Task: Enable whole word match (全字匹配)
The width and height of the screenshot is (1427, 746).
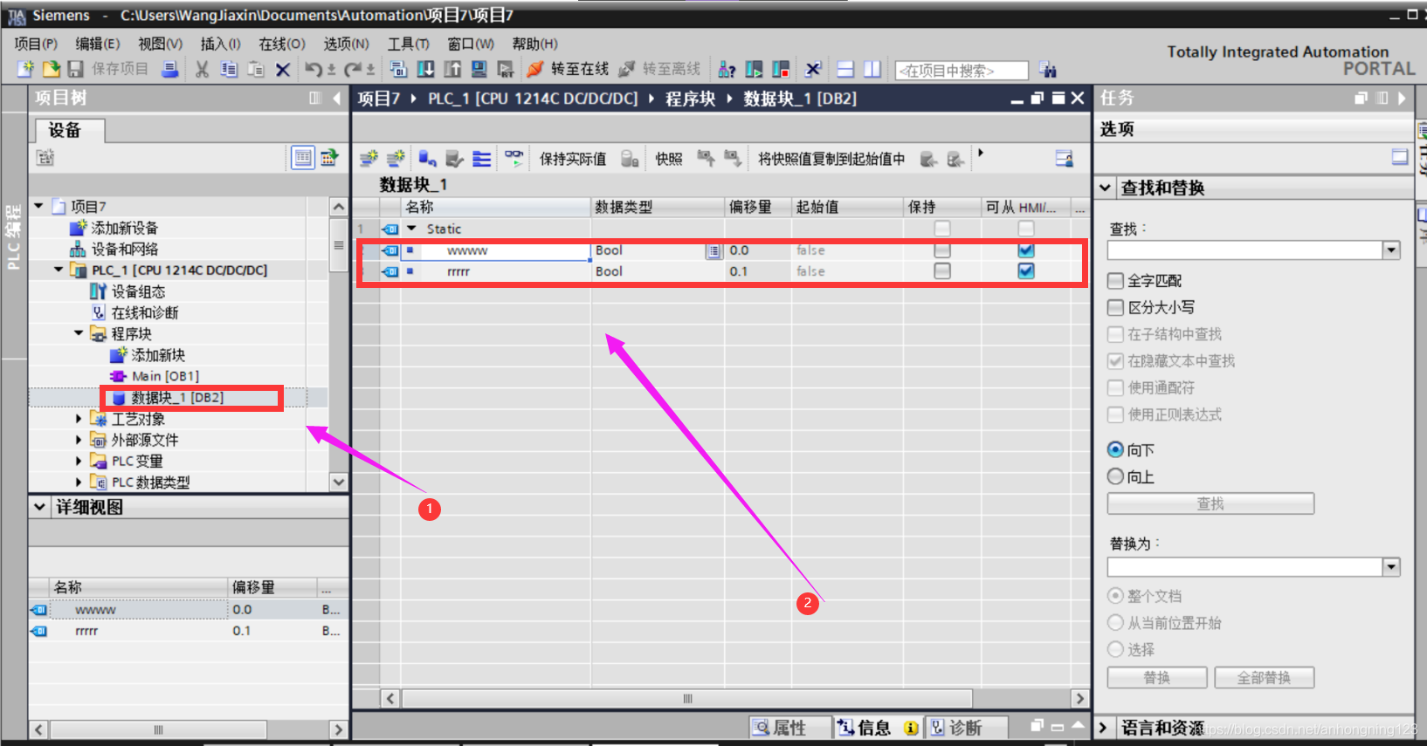Action: pyautogui.click(x=1115, y=281)
